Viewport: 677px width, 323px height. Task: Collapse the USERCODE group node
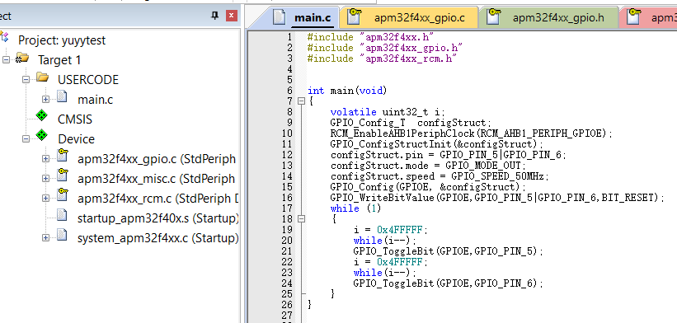pyautogui.click(x=26, y=79)
